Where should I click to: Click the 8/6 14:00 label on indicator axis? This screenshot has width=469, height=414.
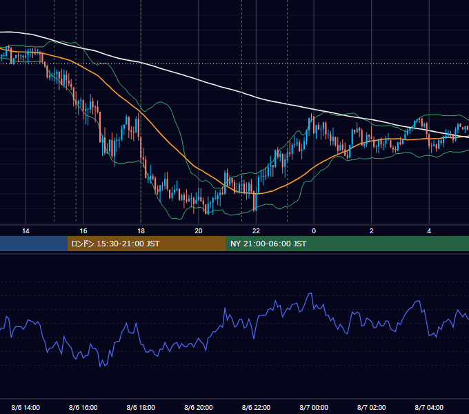(26, 407)
